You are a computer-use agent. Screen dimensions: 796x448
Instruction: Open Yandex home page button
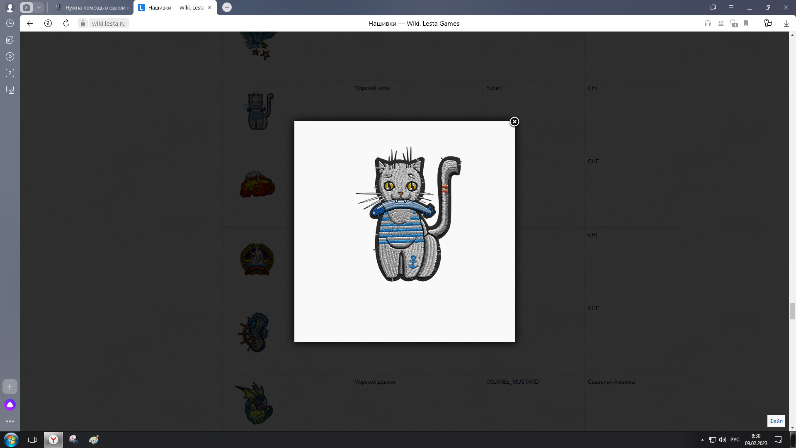tap(48, 23)
